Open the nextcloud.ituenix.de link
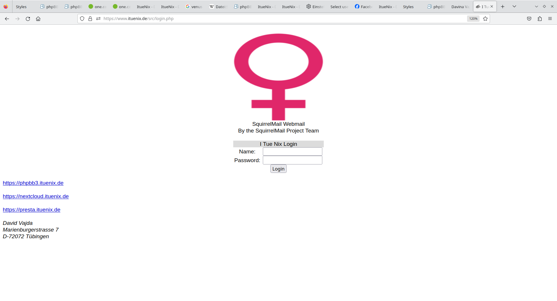Image resolution: width=557 pixels, height=301 pixels. (x=36, y=196)
